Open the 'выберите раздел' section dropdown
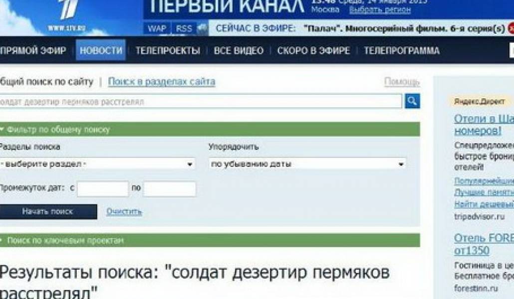This screenshot has width=514, height=299. [97, 164]
